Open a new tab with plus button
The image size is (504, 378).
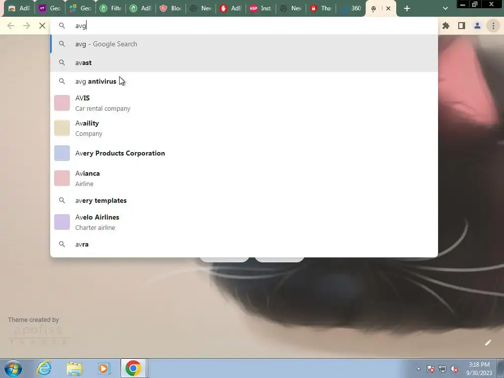coord(407,8)
